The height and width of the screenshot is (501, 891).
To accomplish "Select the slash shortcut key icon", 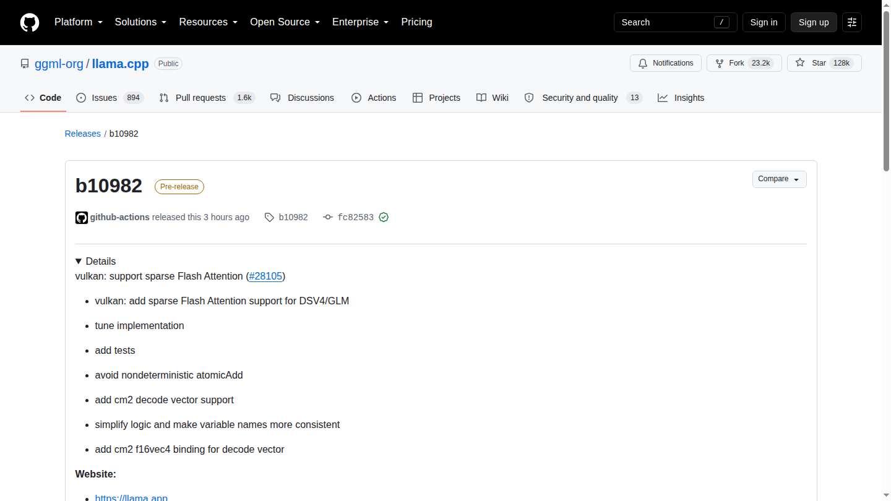I will point(721,22).
